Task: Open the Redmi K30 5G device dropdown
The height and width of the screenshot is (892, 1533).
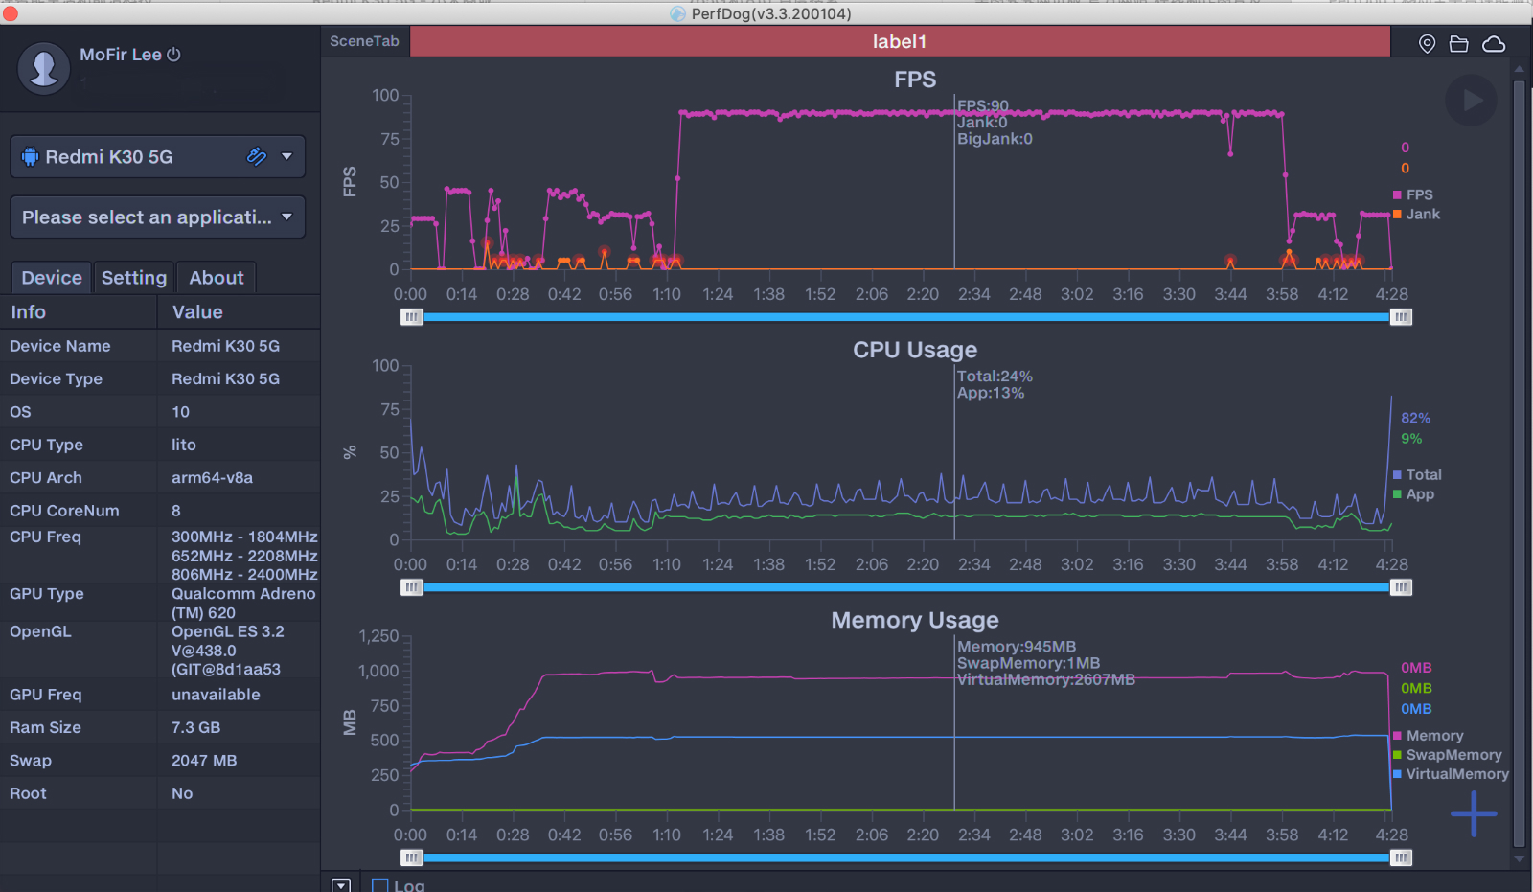Action: tap(158, 157)
